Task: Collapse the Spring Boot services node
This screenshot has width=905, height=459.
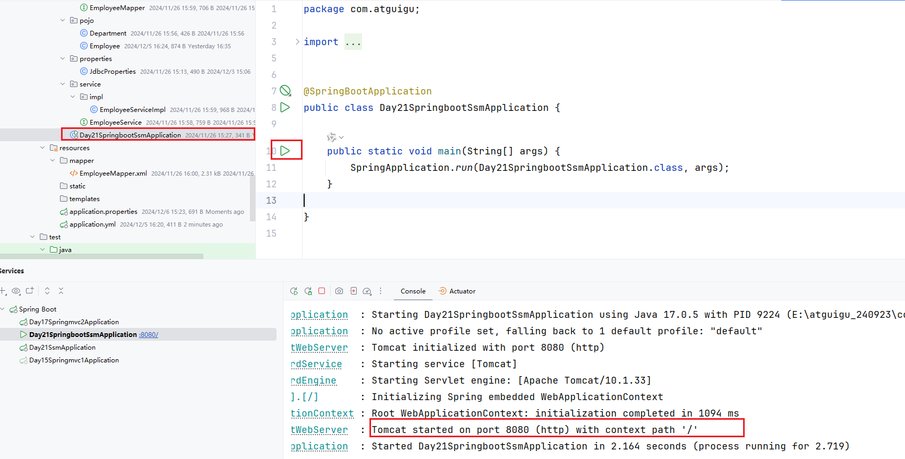Action: pyautogui.click(x=3, y=309)
